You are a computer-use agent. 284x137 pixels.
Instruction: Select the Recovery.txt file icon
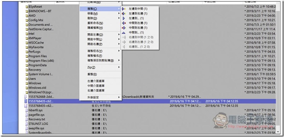pyautogui.click(x=26, y=119)
